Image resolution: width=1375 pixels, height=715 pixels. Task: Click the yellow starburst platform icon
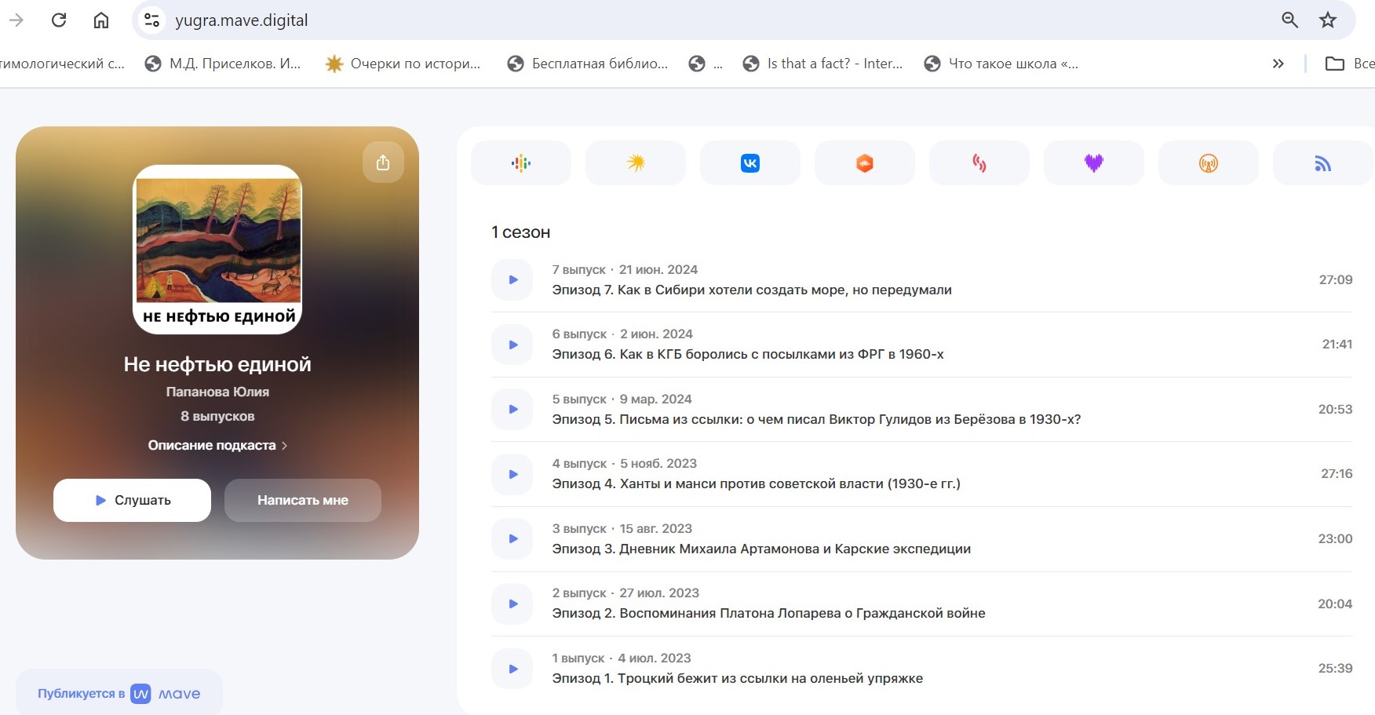tap(636, 163)
